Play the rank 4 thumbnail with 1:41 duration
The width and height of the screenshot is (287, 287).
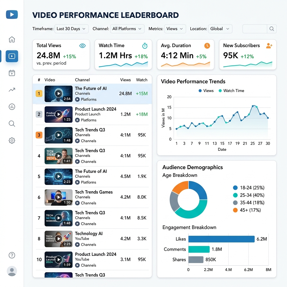(x=59, y=156)
